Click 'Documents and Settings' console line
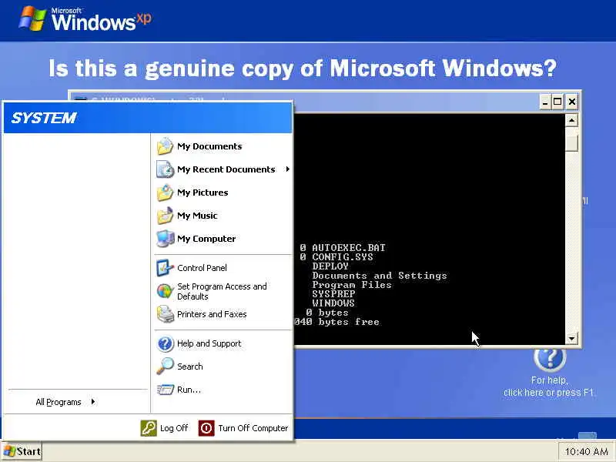Screen dimensions: 616x462 pyautogui.click(x=380, y=276)
